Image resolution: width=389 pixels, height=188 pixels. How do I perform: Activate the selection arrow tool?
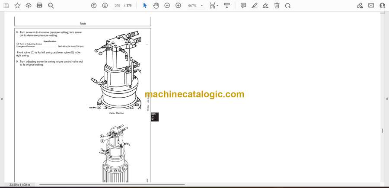tap(145, 6)
